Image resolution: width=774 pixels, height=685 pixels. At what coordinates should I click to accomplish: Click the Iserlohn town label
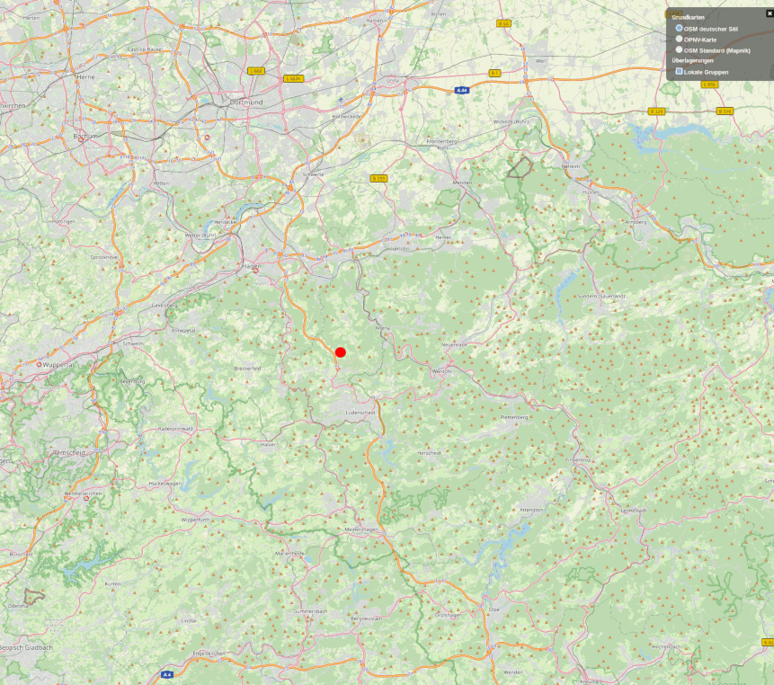[398, 249]
